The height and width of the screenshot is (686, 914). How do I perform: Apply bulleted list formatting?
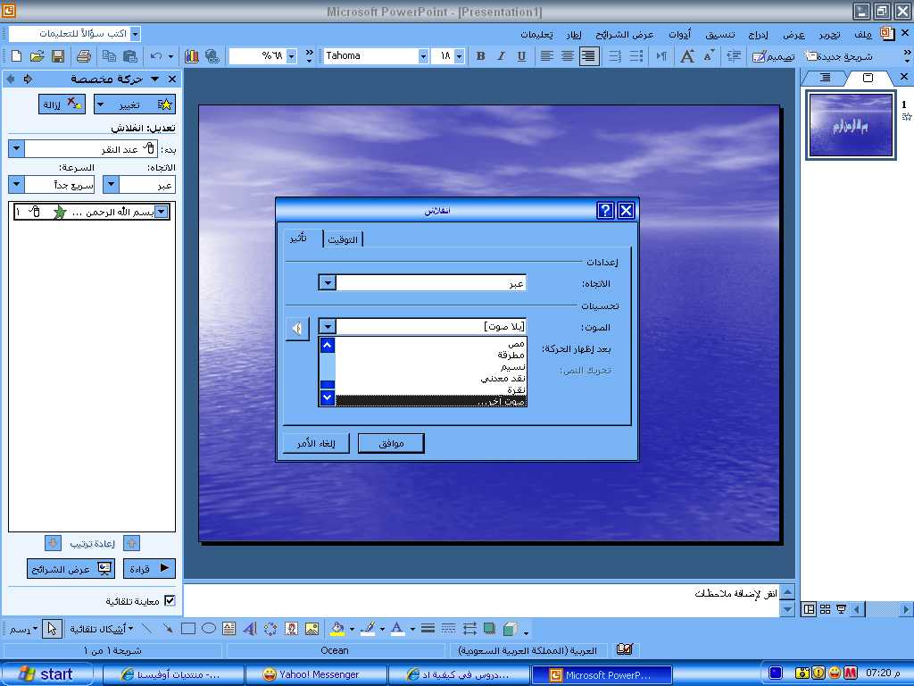636,56
